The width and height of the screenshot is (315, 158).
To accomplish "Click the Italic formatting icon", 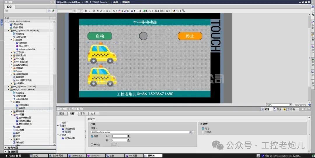I will pyautogui.click(x=90, y=11).
